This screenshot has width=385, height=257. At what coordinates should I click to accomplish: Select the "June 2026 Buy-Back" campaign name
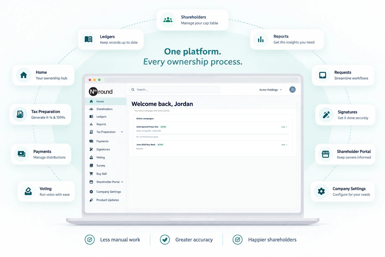click(146, 145)
